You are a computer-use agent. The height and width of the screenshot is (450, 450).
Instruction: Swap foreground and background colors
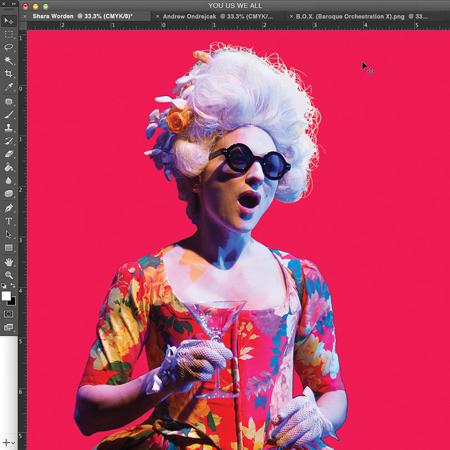[x=13, y=285]
